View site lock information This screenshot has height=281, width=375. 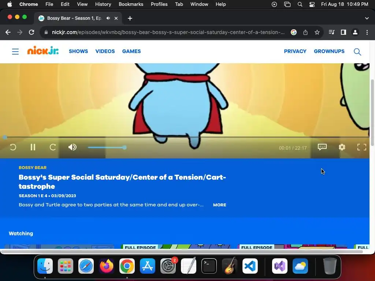click(46, 32)
